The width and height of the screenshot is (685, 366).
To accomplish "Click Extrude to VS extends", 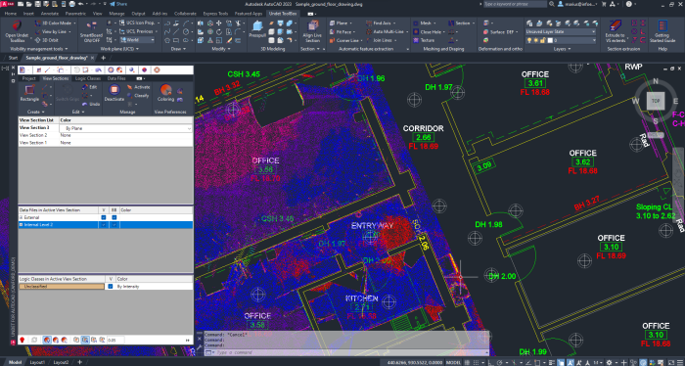I will tap(615, 31).
